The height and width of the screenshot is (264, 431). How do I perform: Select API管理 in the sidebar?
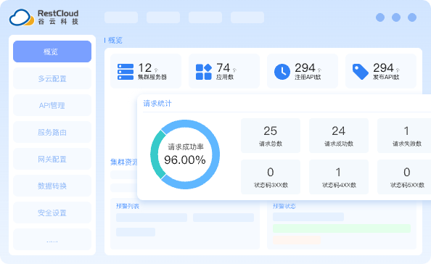tap(52, 105)
